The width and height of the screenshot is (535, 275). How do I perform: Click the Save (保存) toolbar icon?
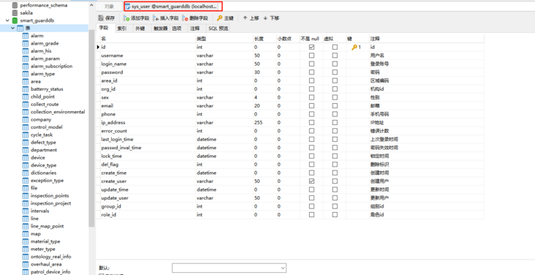[101, 18]
